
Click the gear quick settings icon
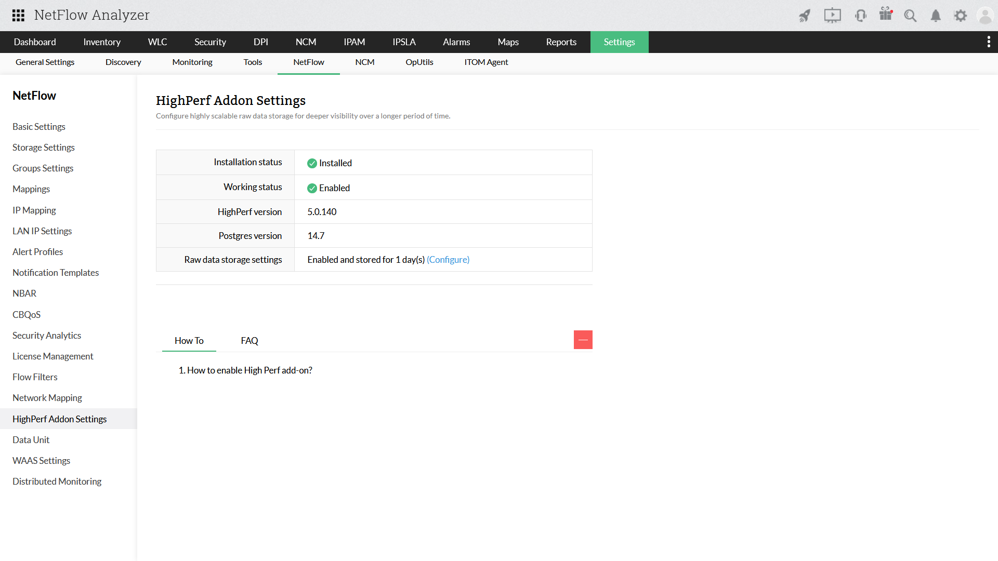[x=960, y=16]
